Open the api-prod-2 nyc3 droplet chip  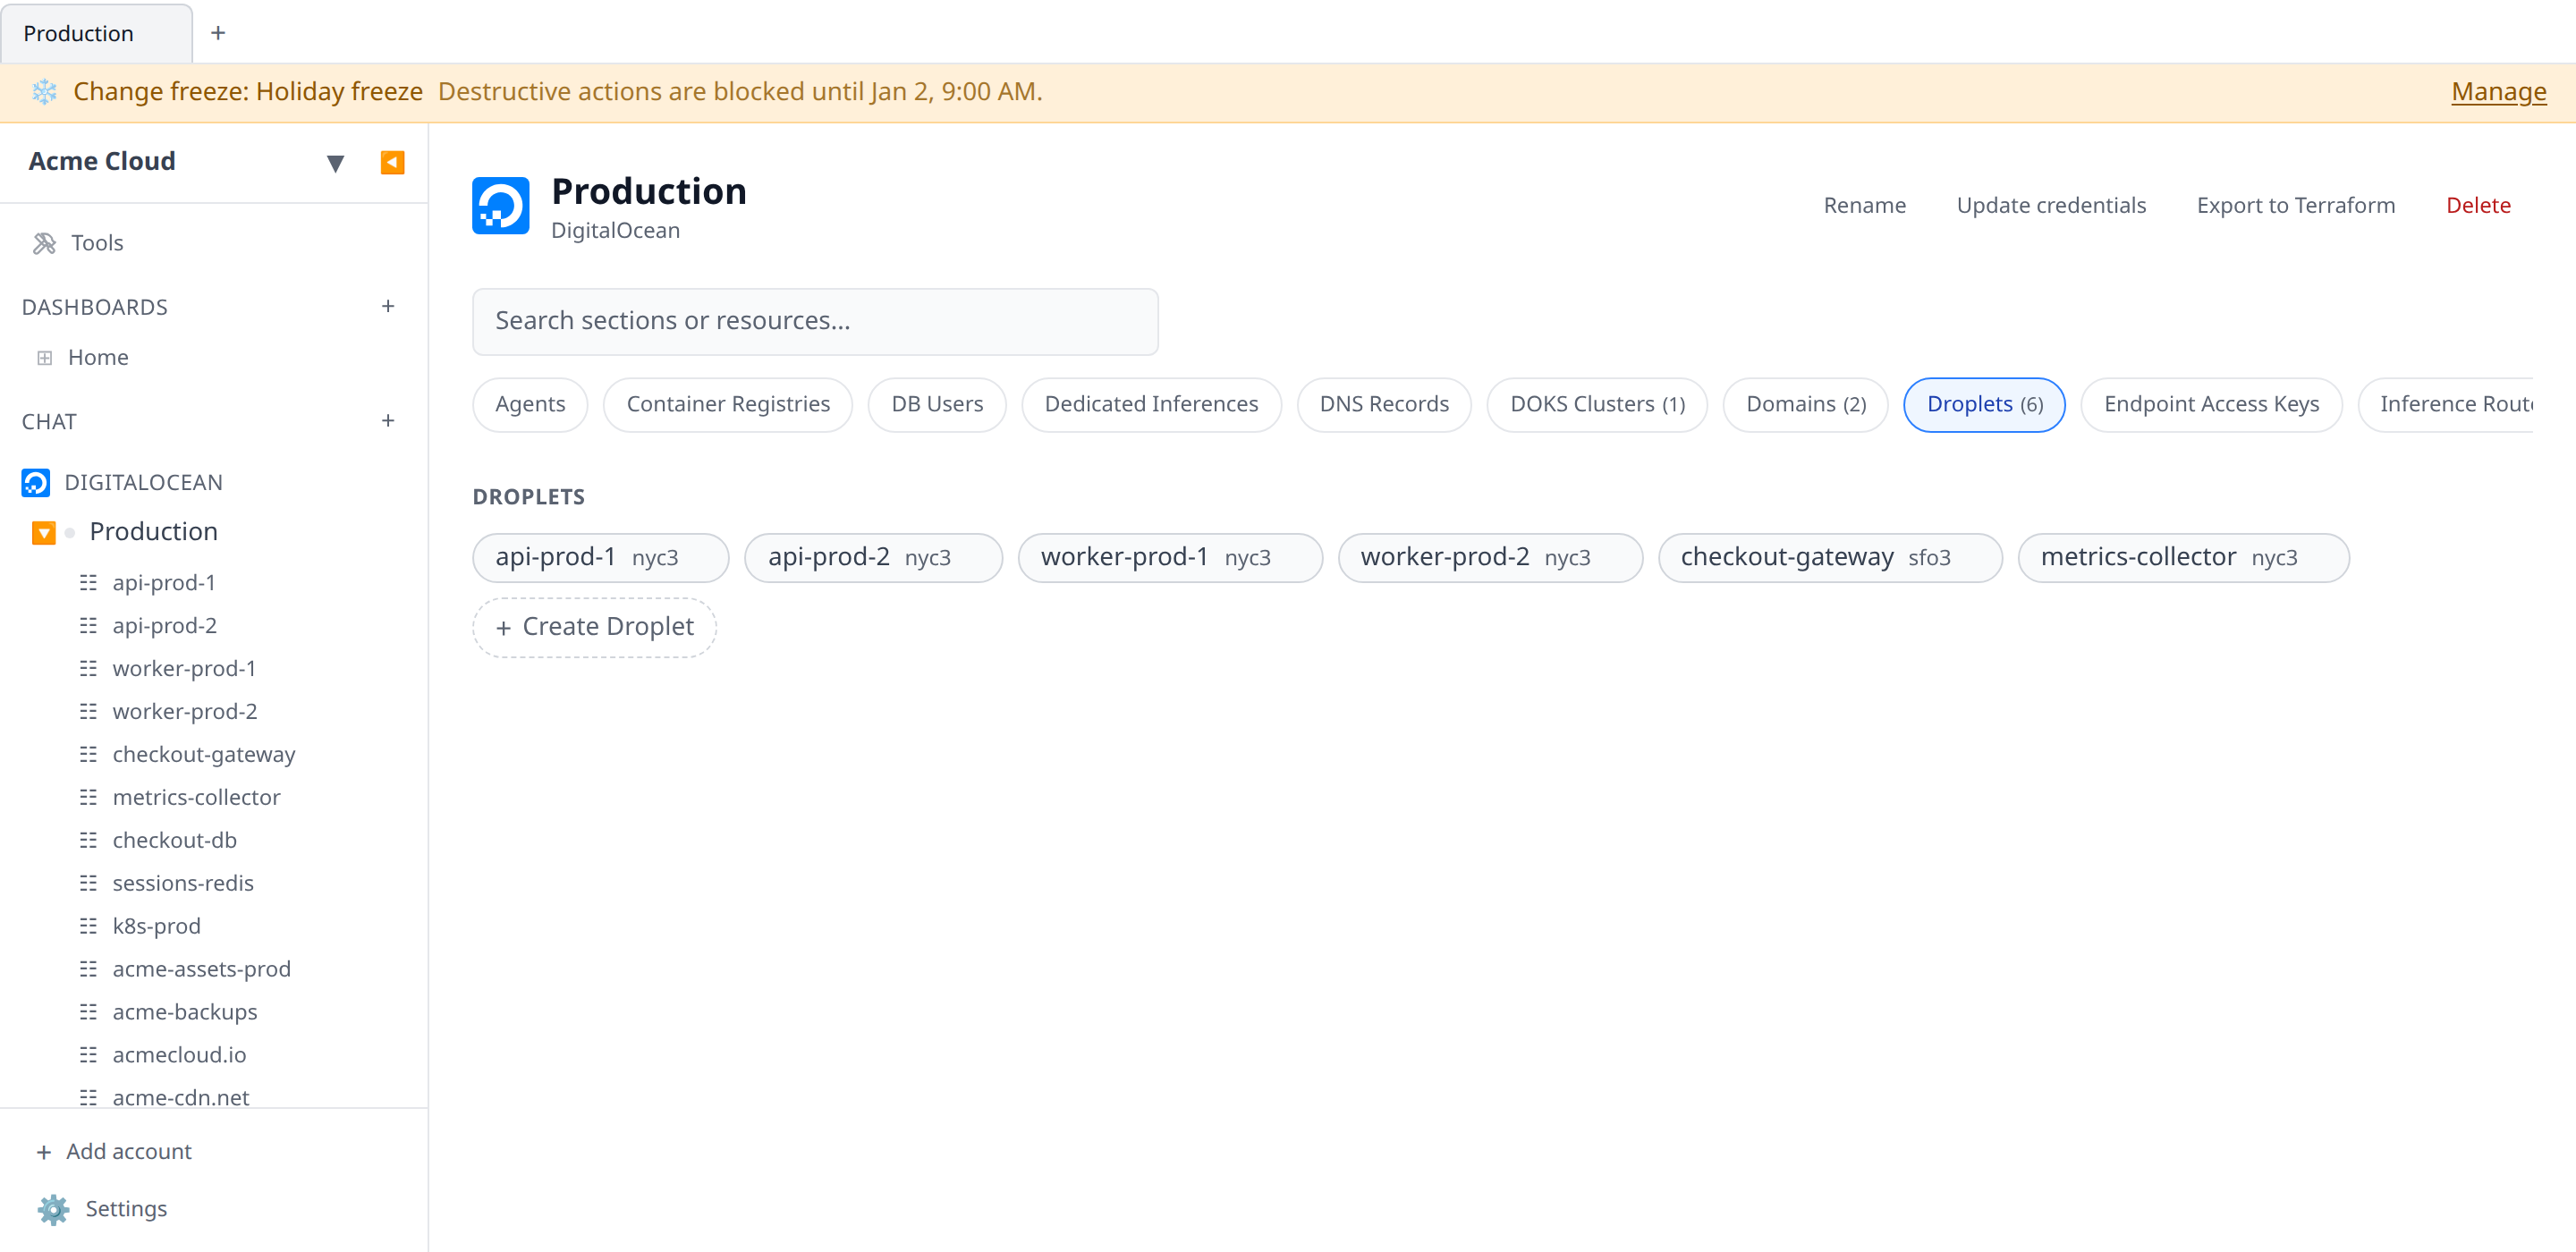pyautogui.click(x=873, y=558)
